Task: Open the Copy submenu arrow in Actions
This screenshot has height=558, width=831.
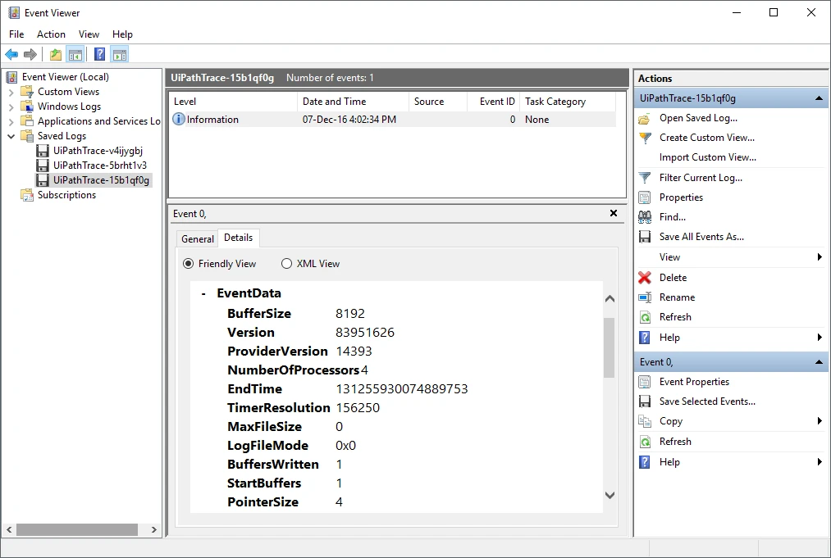Action: (820, 421)
